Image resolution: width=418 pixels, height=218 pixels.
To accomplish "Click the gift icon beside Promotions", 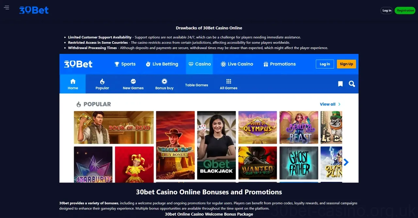I will coord(266,64).
